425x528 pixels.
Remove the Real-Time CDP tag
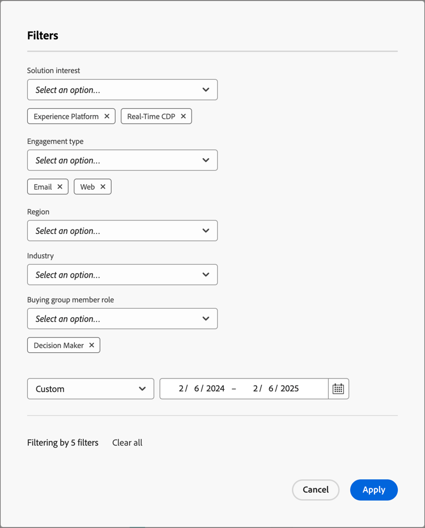tap(183, 116)
